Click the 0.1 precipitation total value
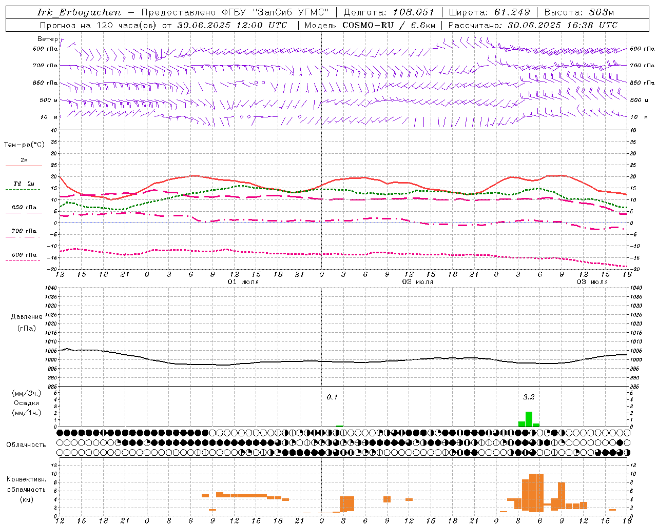Viewport: 657px width, 525px height. [x=333, y=397]
